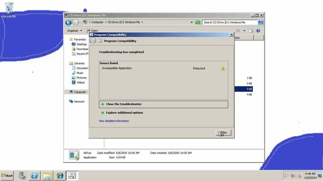
Task: Click Date modified value in details pane
Action: [127, 153]
